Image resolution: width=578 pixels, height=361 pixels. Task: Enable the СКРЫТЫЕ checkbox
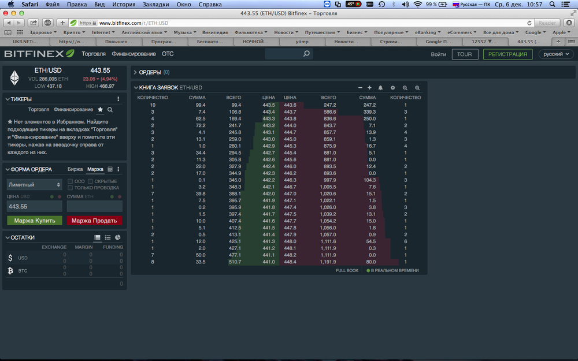pos(90,181)
